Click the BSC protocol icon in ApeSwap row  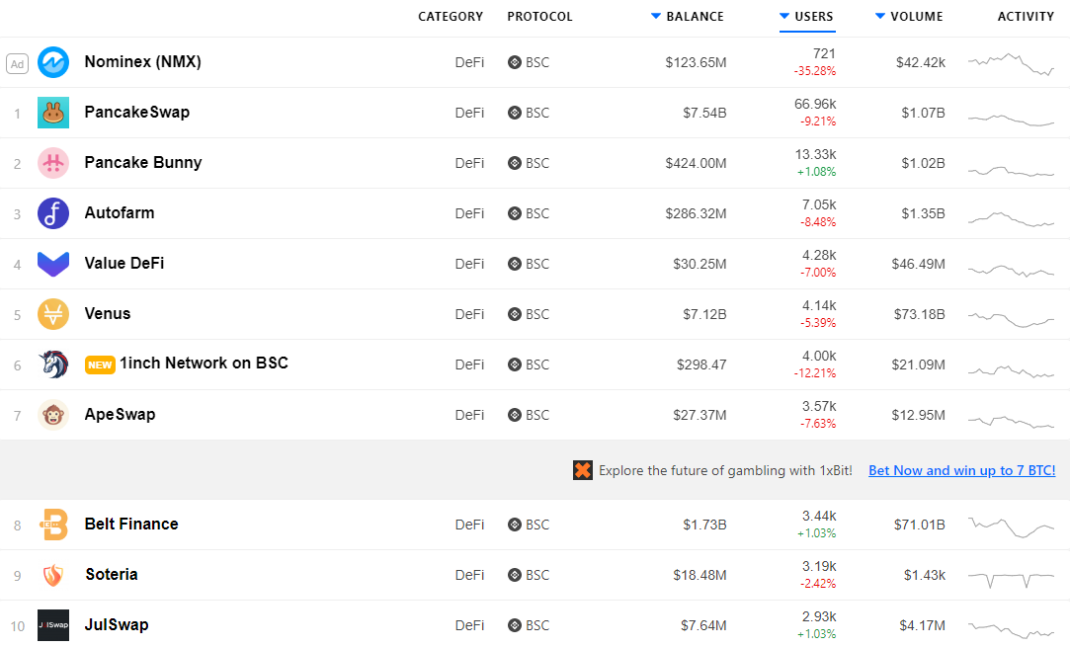coord(515,415)
